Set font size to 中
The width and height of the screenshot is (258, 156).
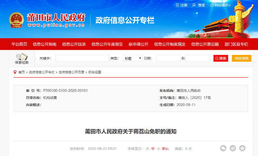[153, 149]
